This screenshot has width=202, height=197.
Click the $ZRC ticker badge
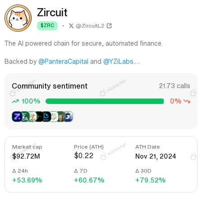pyautogui.click(x=47, y=26)
